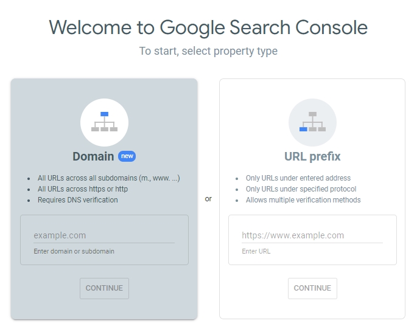Focus the example.com domain input field
Viewport: 417px width, 332px height.
tap(104, 235)
